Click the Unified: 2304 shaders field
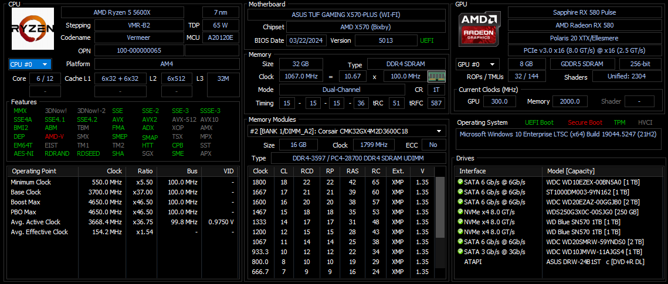668x284 pixels. pyautogui.click(x=626, y=77)
